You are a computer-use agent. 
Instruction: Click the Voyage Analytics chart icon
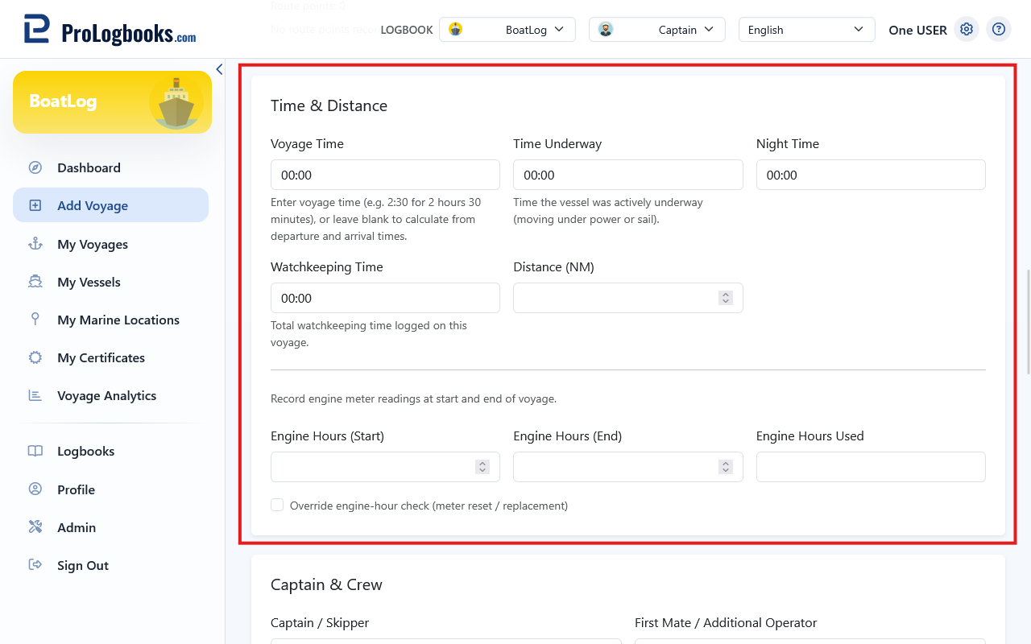(35, 395)
